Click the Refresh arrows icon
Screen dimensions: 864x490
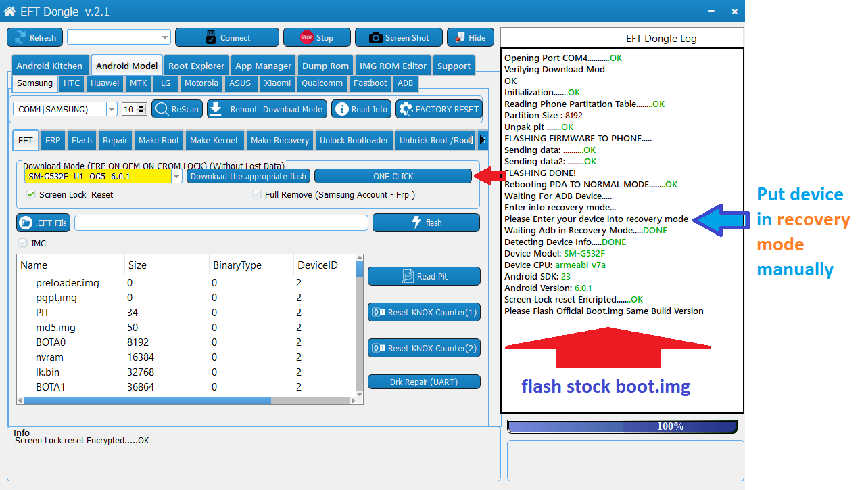pyautogui.click(x=20, y=37)
